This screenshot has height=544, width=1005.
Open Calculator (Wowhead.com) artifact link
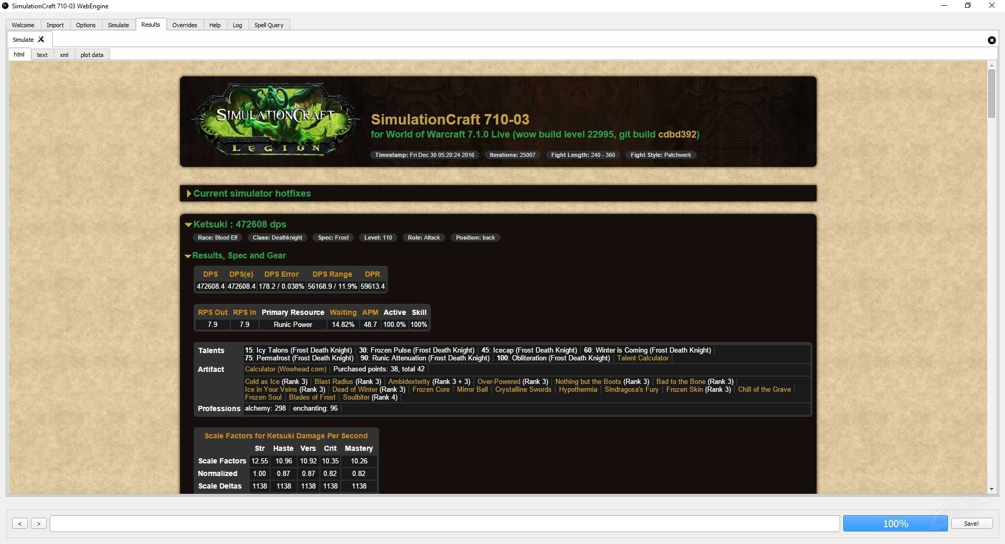pos(286,369)
